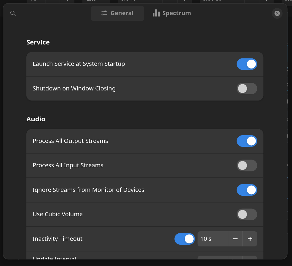
Task: Select the General tab
Action: [117, 13]
